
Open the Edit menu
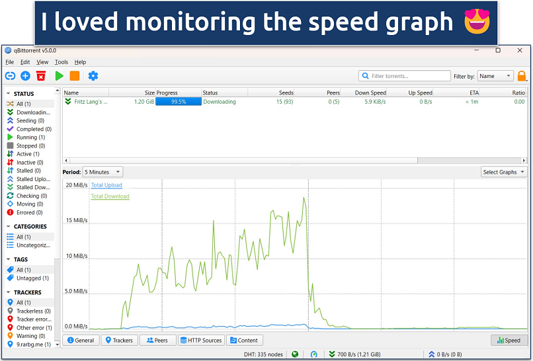pos(25,62)
